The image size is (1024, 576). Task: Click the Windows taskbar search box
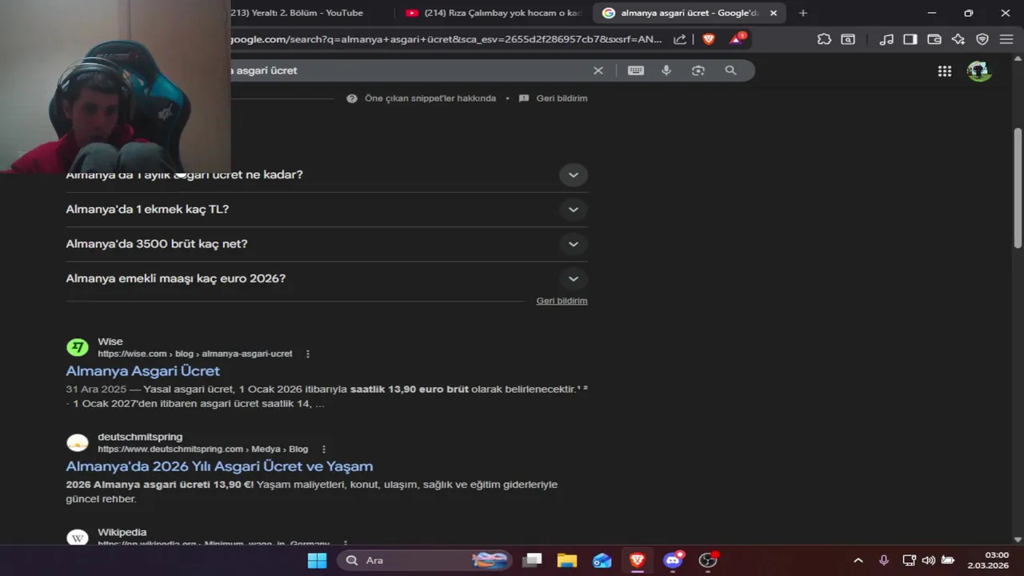(x=424, y=560)
